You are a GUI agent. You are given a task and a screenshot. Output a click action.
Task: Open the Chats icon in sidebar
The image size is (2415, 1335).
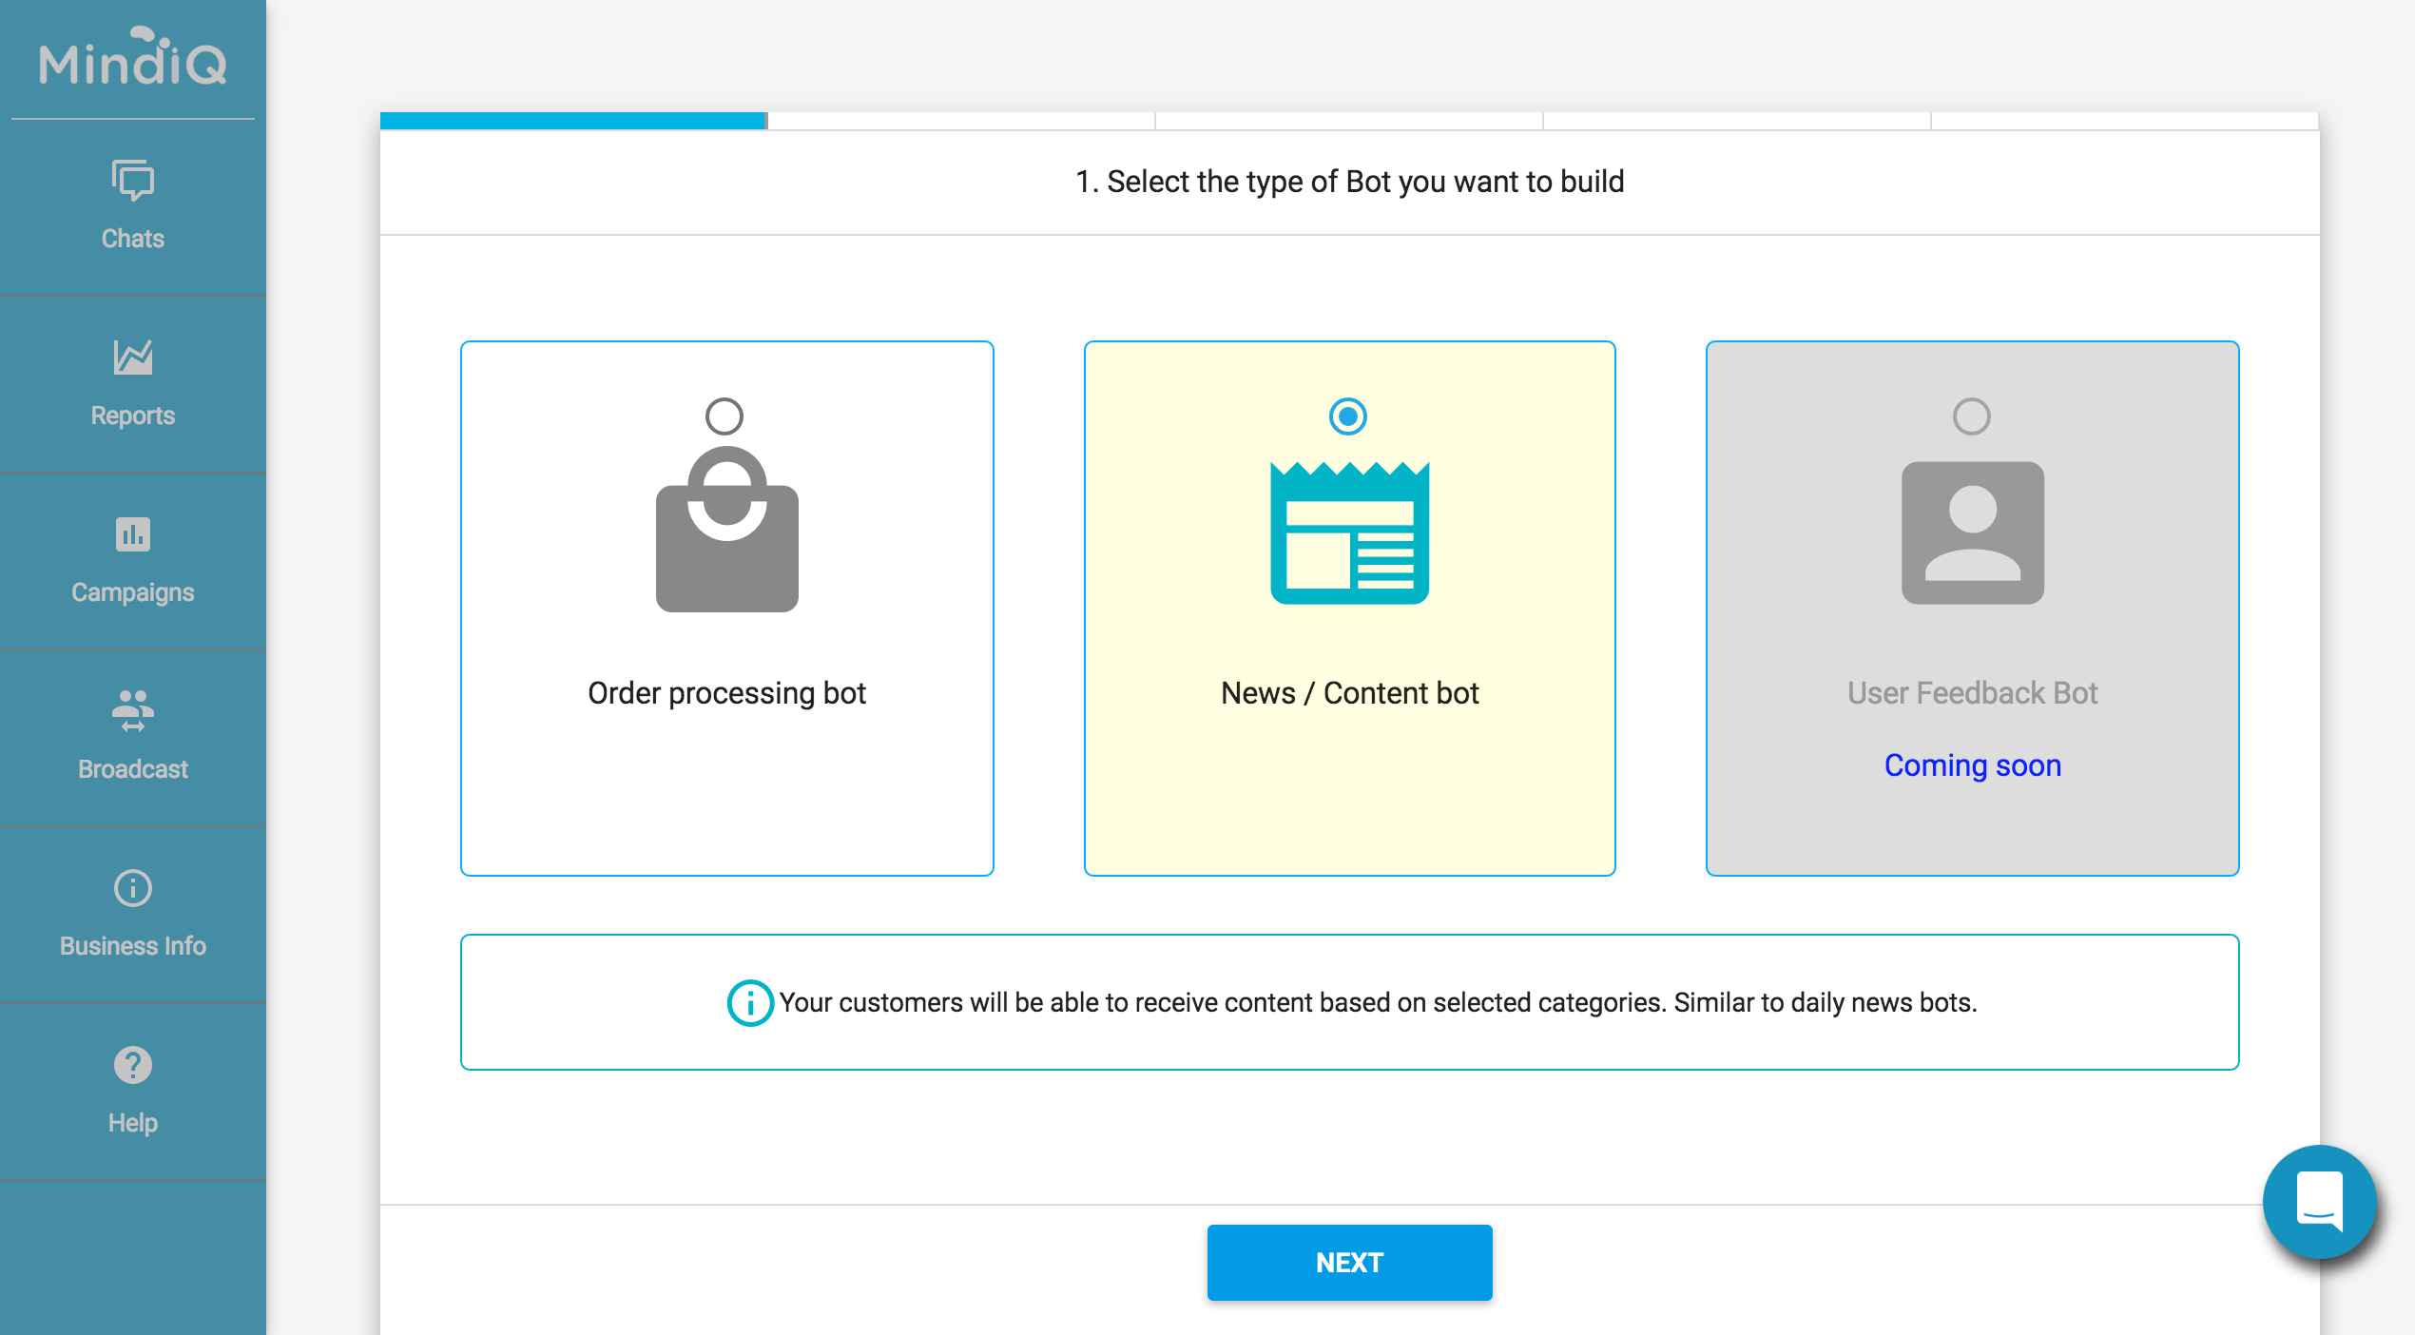[132, 181]
